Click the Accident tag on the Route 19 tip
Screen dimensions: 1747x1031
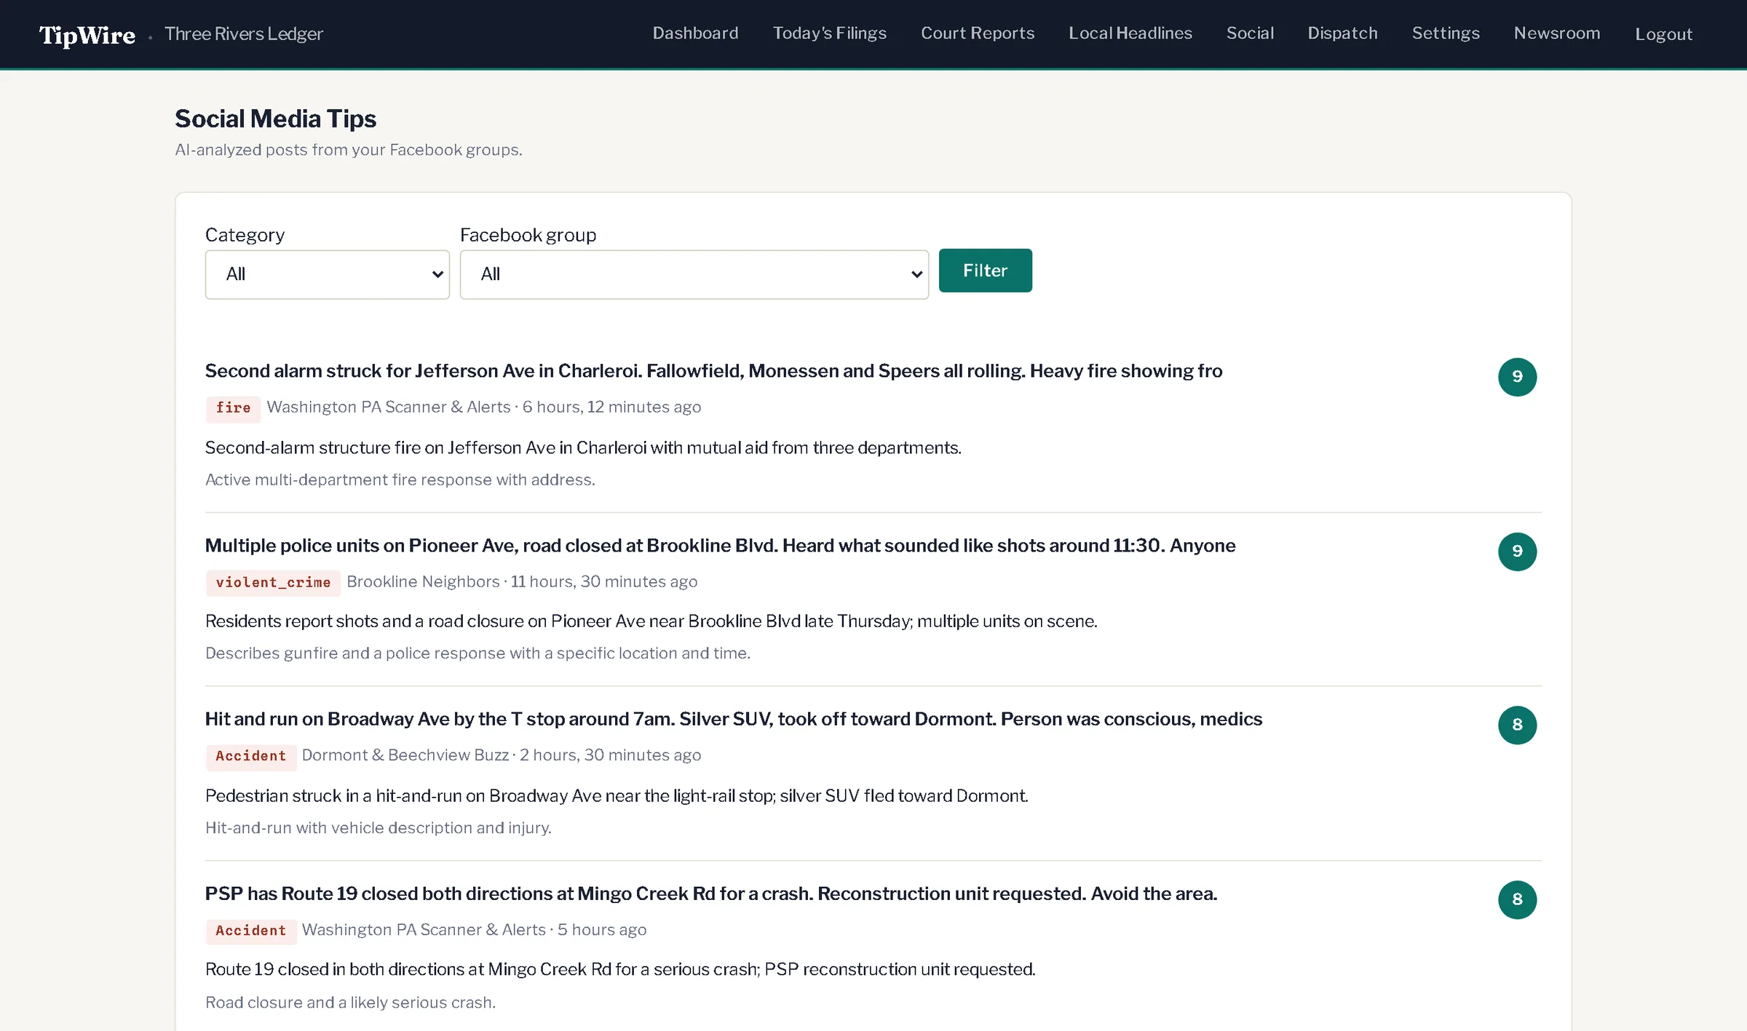pyautogui.click(x=251, y=931)
